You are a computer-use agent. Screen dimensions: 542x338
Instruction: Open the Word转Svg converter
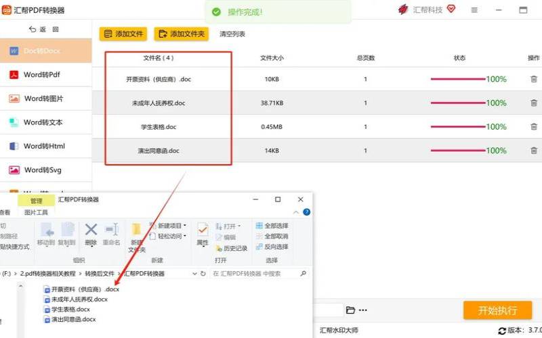(45, 170)
